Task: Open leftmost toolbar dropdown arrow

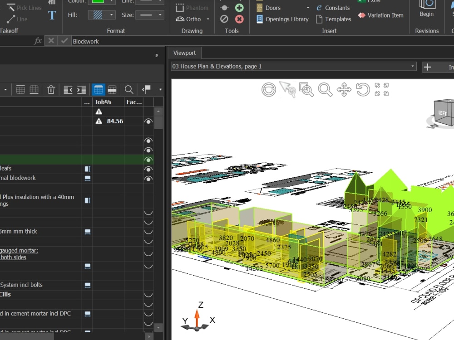Action: [5, 90]
